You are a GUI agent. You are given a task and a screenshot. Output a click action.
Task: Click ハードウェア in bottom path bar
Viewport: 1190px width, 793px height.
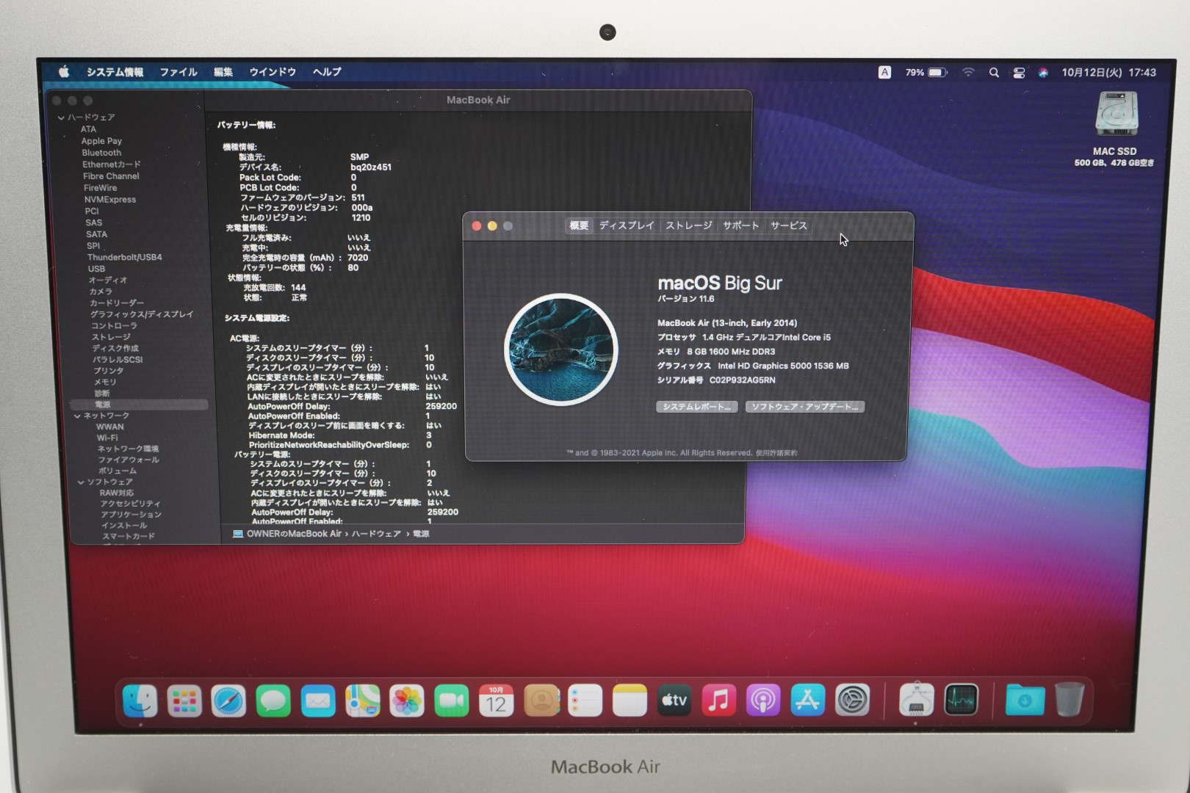coord(376,534)
